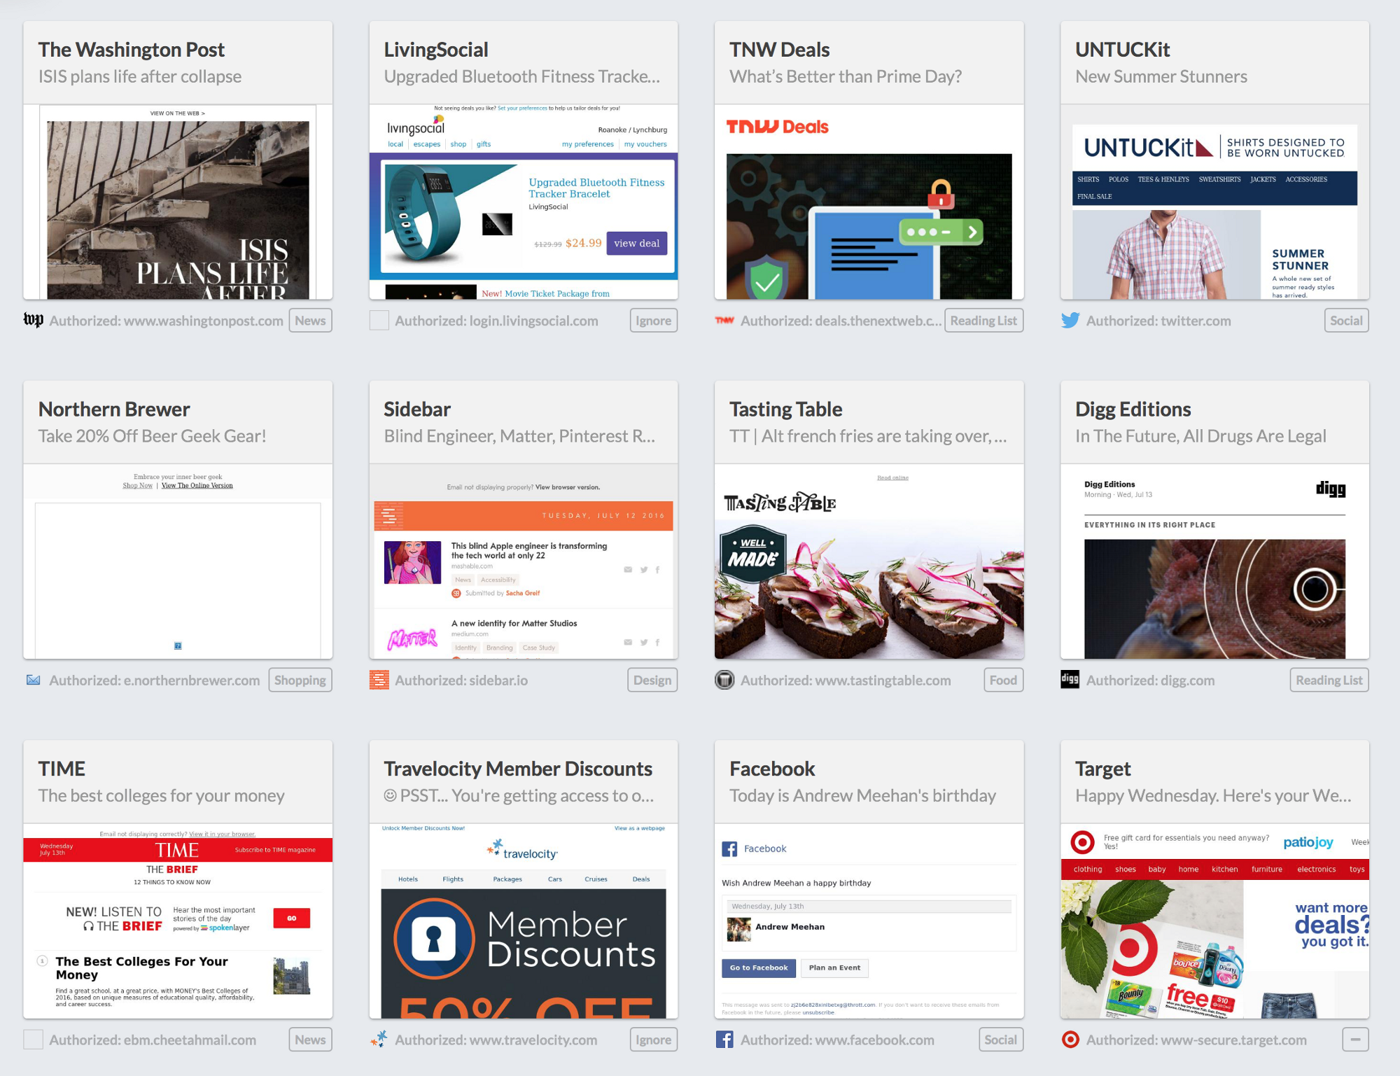Image resolution: width=1400 pixels, height=1076 pixels.
Task: Click Flights in Travelocity navigation
Action: tap(452, 879)
